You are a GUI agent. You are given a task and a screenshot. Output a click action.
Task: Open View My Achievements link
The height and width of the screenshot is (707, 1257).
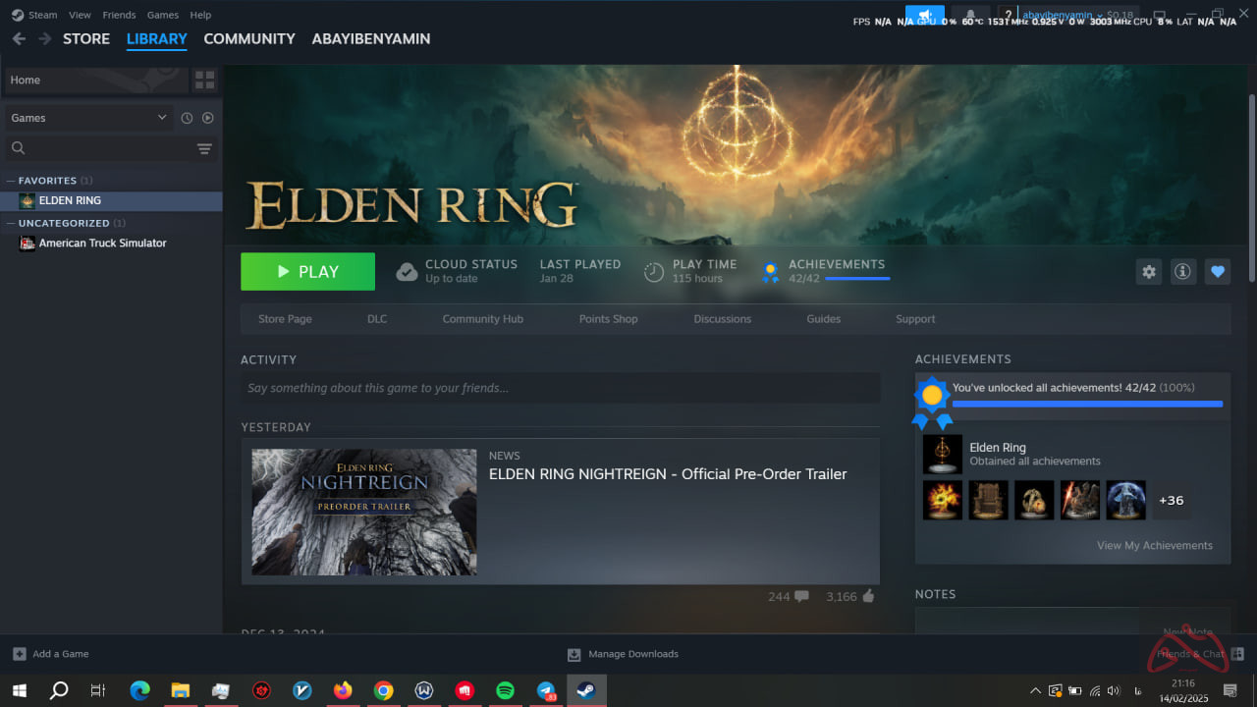pos(1154,545)
